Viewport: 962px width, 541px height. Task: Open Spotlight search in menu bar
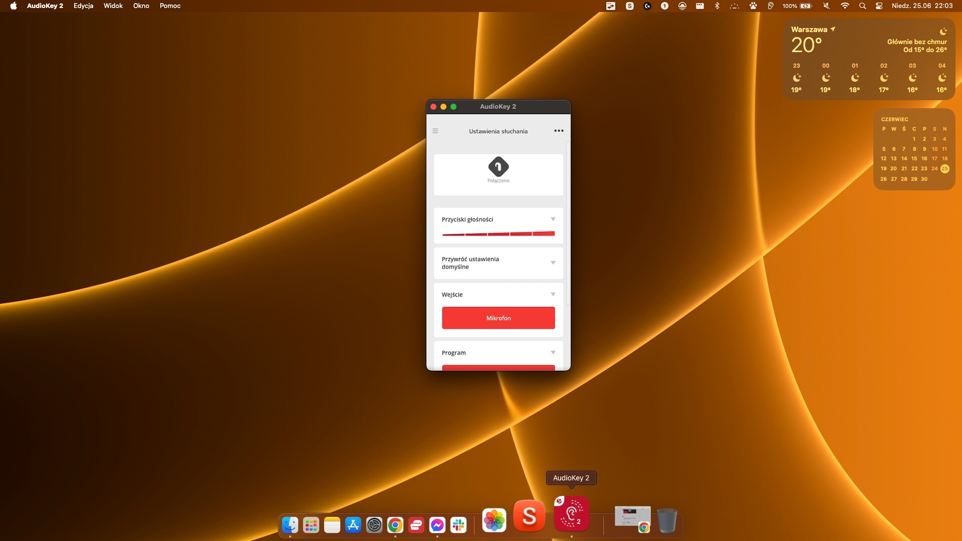(x=862, y=6)
